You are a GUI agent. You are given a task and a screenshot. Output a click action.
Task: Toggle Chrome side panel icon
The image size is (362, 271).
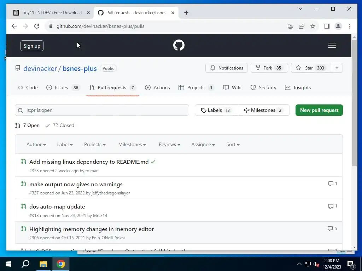327,26
